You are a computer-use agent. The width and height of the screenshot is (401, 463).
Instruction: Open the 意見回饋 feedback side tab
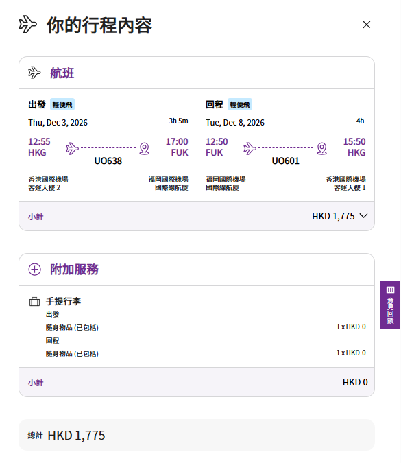point(390,305)
